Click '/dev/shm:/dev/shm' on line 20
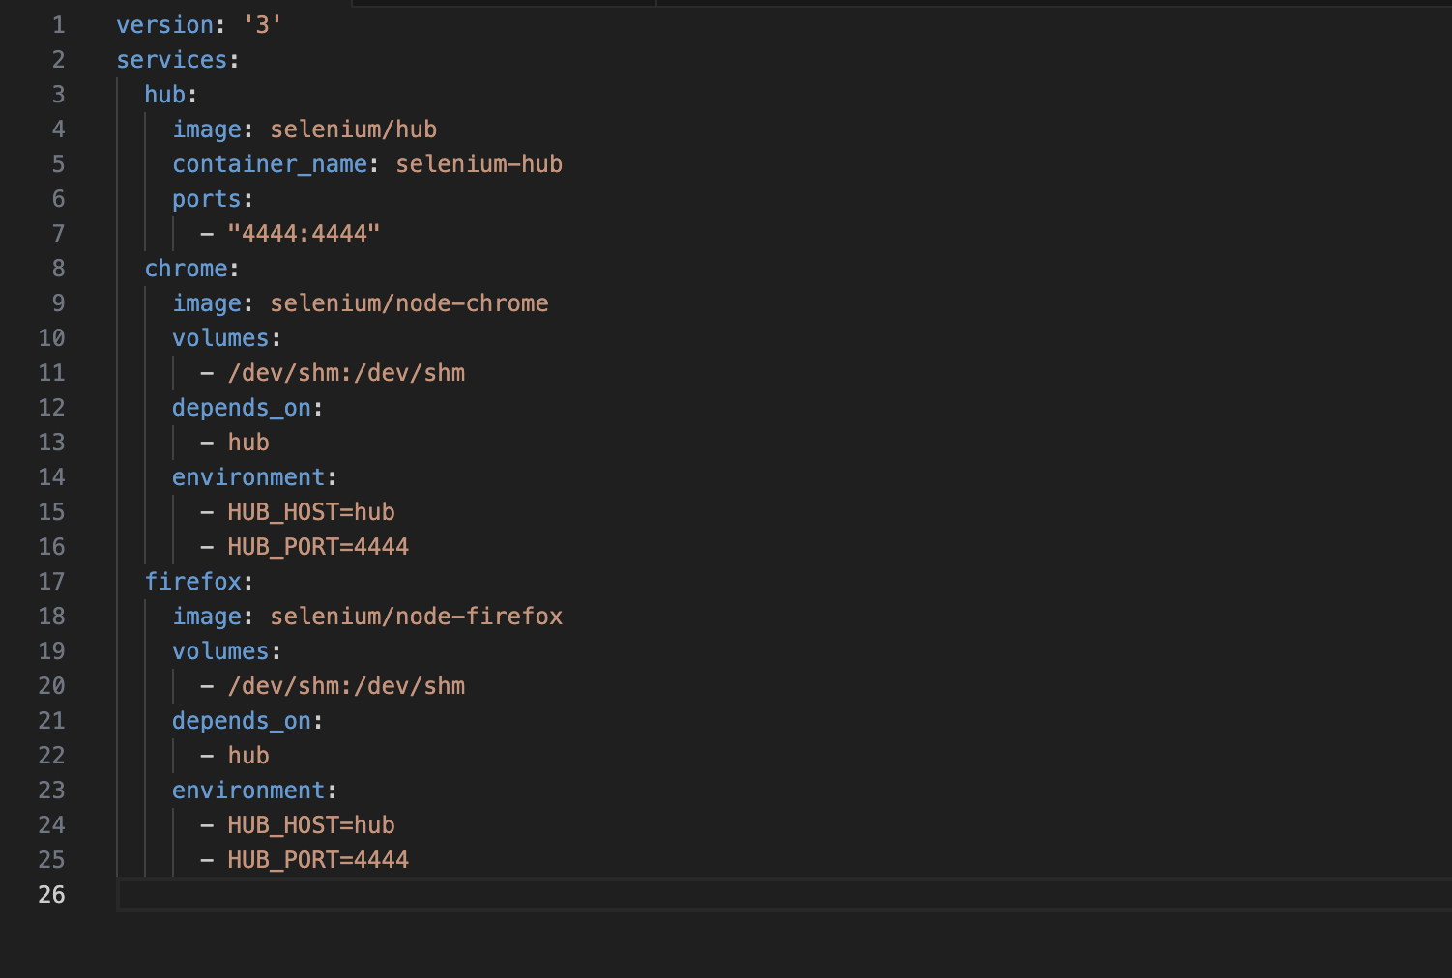This screenshot has height=978, width=1452. 346,686
